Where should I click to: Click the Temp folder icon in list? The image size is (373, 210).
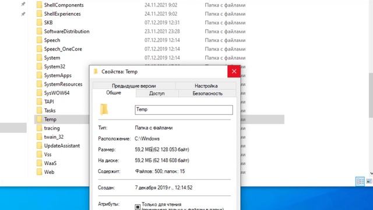pyautogui.click(x=39, y=119)
